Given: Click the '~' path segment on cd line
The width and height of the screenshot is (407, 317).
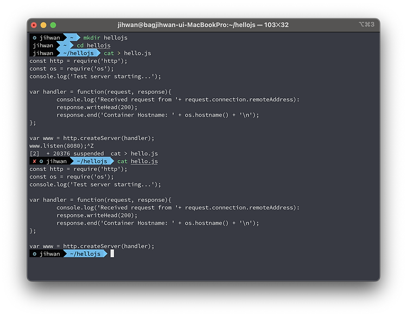Looking at the screenshot, I should (65, 46).
